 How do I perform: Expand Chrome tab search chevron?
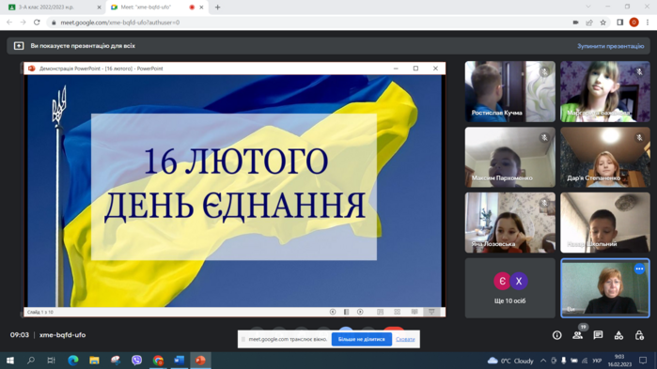point(588,7)
